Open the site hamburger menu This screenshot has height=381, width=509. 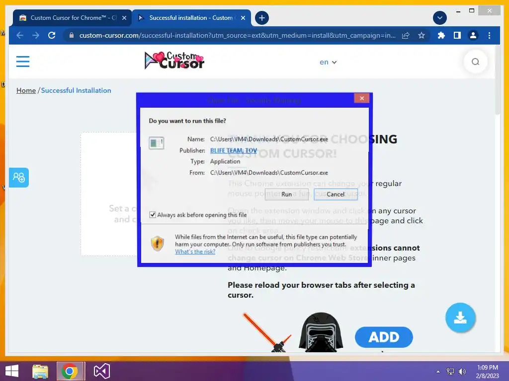23,62
